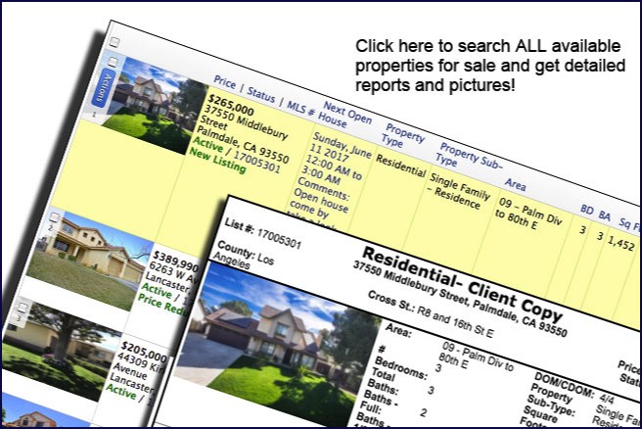This screenshot has width=642, height=429.
Task: Sort listings by the Area column
Action: tap(515, 185)
